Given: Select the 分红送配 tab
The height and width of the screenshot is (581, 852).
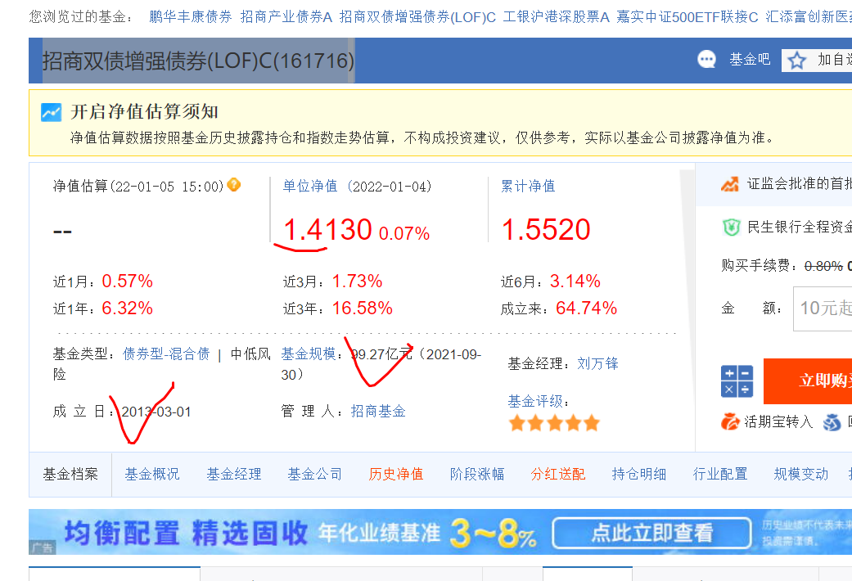Looking at the screenshot, I should pyautogui.click(x=558, y=475).
